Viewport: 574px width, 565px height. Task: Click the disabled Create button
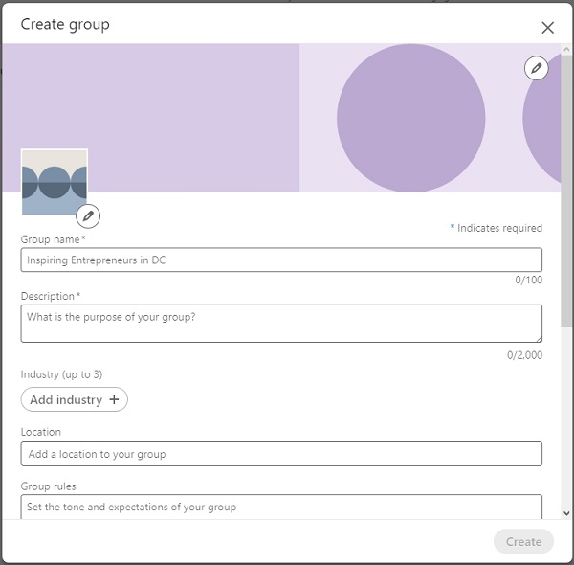pos(523,542)
